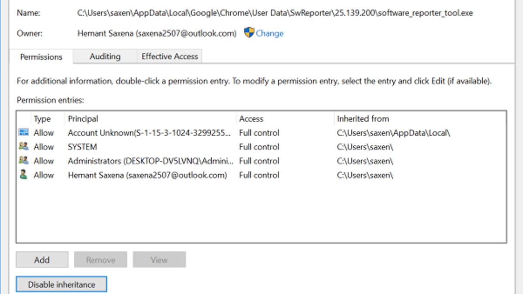Select the Administrators permission entry row
523x294 pixels.
tap(150, 161)
